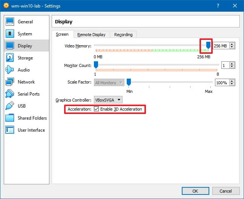
Task: Click the 256 MB video memory field
Action: tap(221, 46)
